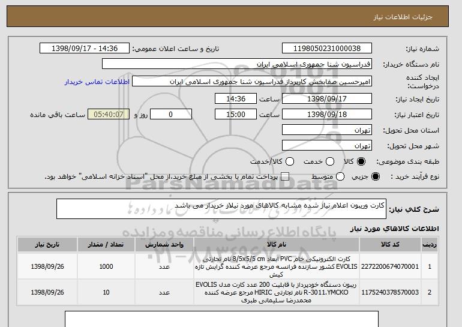Click the کد کالا column header
The width and height of the screenshot is (462, 327).
[390, 245]
